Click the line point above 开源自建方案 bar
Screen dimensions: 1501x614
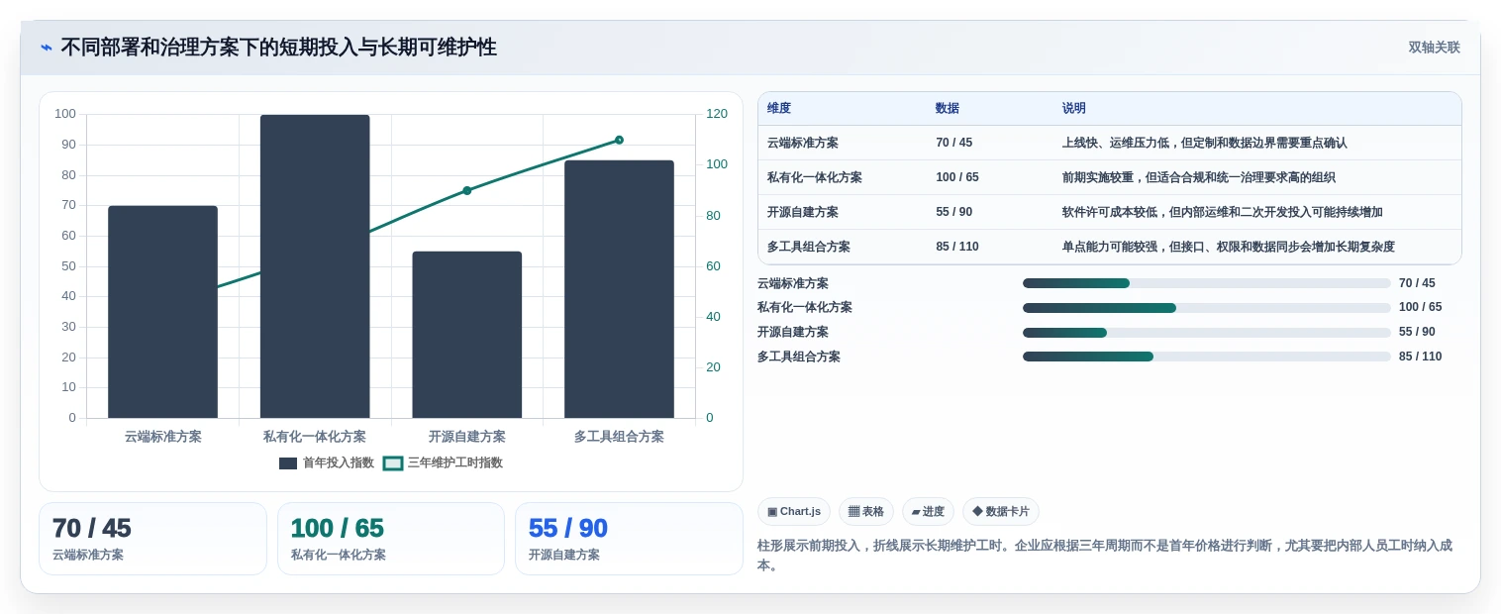pyautogui.click(x=467, y=190)
